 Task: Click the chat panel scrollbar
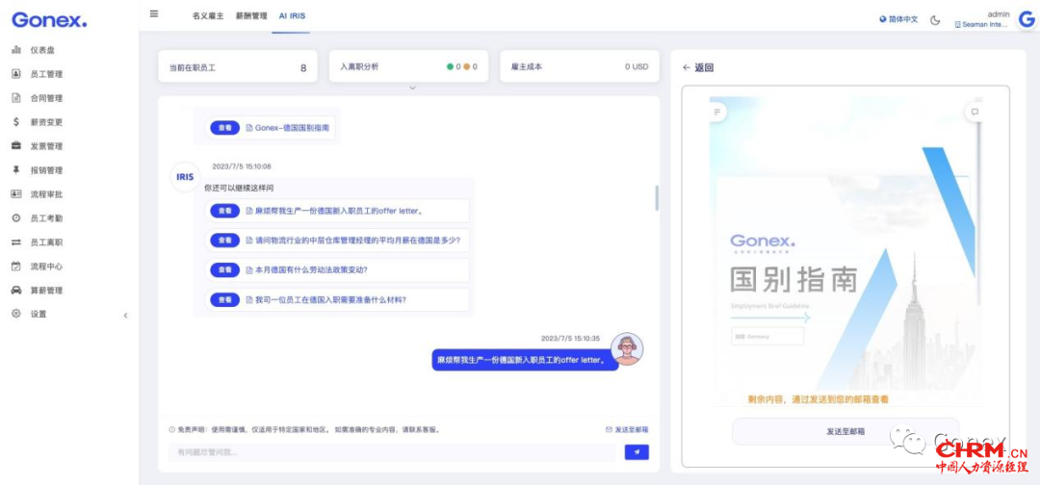coord(657,197)
